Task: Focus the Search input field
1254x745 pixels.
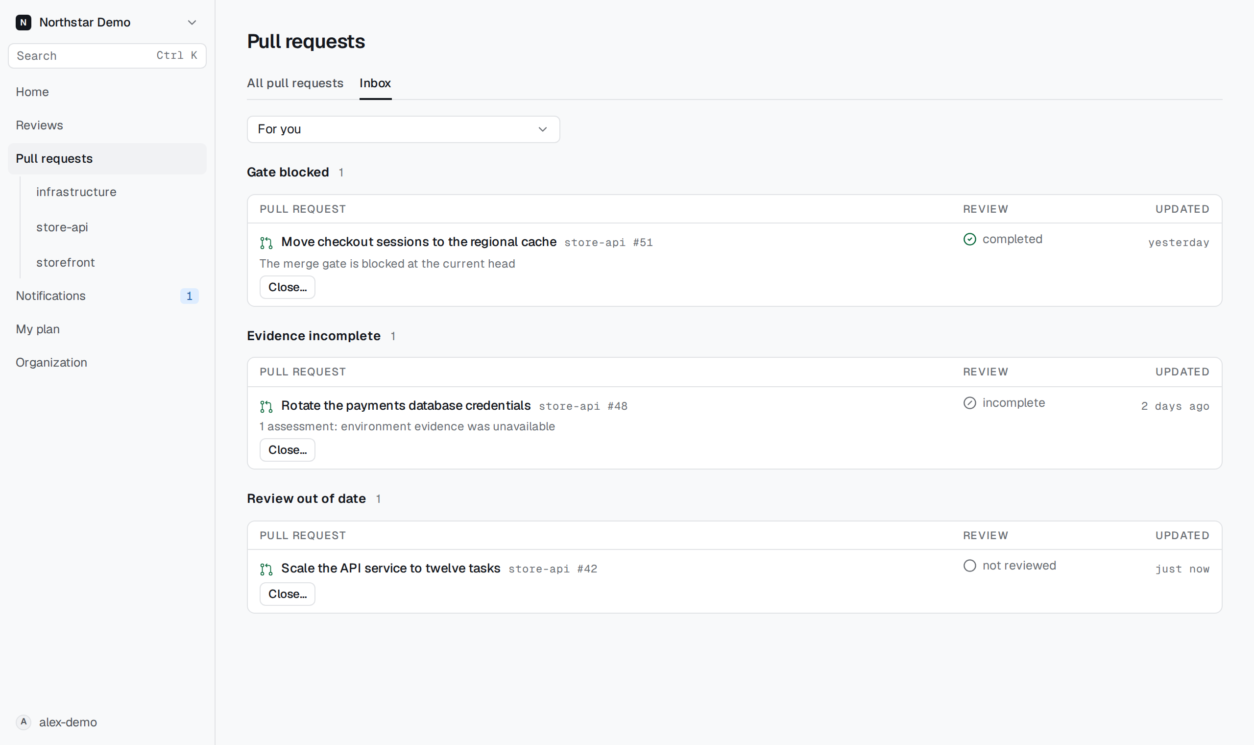Action: click(x=107, y=56)
